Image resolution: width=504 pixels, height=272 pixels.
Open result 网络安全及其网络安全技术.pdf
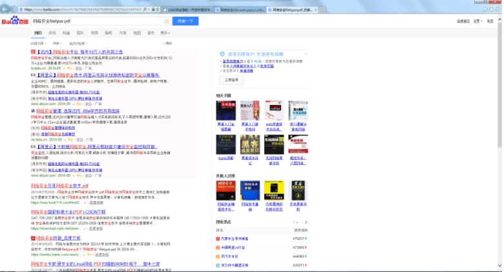[x=59, y=186]
